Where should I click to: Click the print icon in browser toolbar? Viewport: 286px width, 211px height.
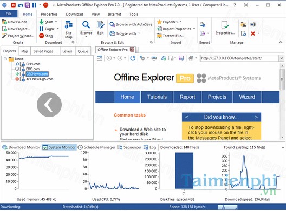click(154, 58)
